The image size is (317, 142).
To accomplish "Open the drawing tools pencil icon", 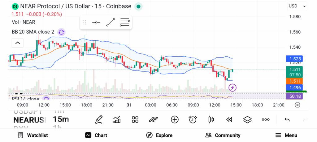I will point(99,120).
